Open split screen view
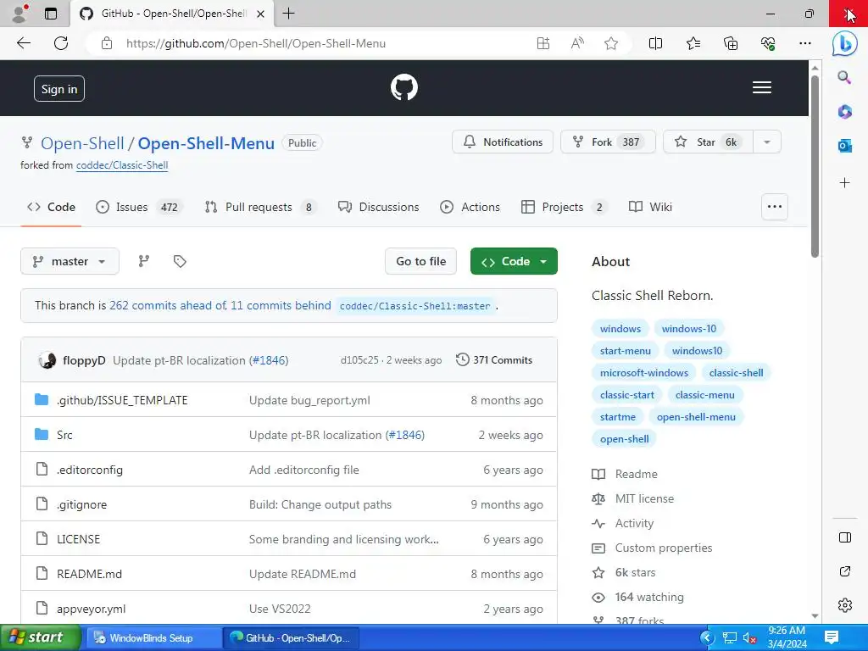The image size is (868, 651). tap(655, 43)
